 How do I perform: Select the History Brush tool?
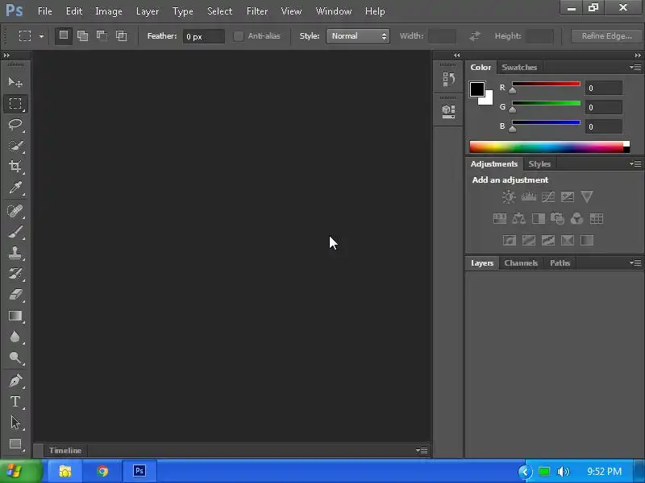tap(15, 274)
